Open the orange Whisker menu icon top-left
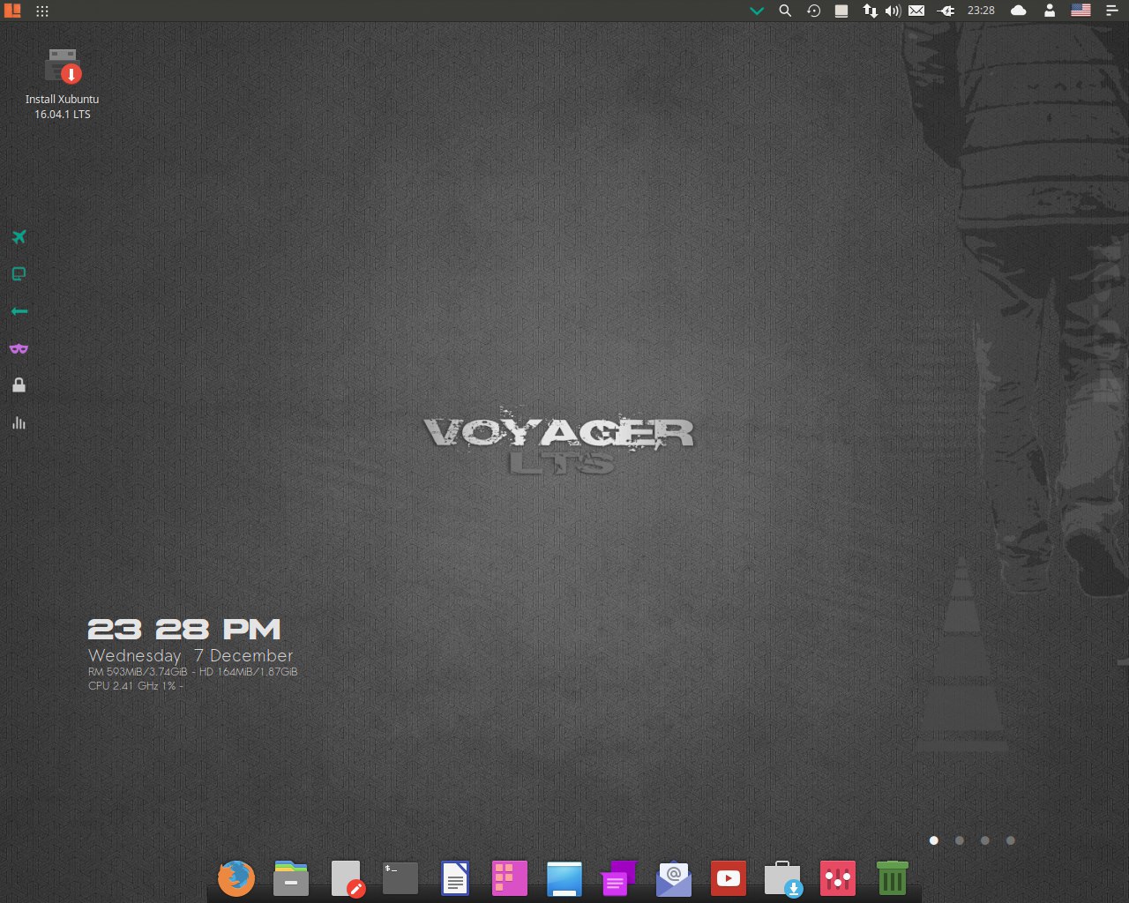This screenshot has width=1129, height=903. 12,11
